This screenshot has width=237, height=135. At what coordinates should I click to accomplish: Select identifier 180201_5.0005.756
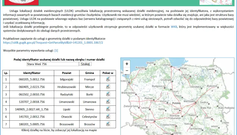32,124
